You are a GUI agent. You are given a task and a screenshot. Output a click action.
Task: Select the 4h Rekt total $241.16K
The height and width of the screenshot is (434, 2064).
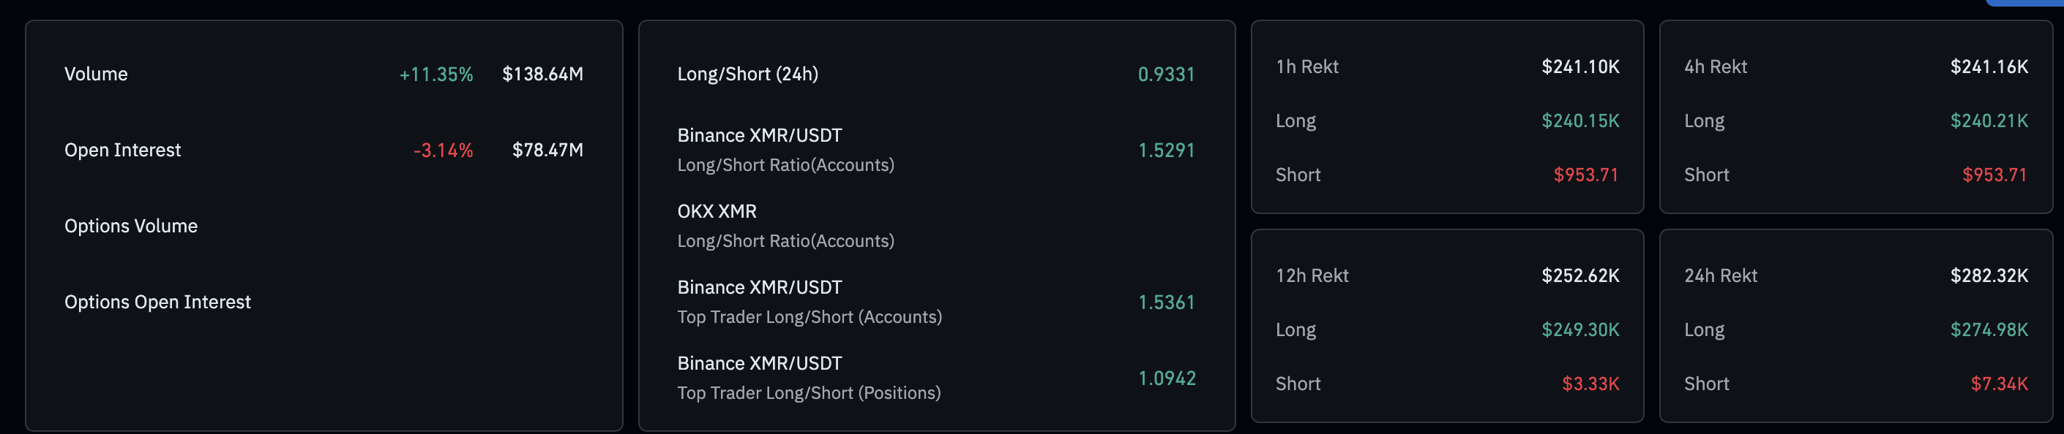(x=1989, y=67)
